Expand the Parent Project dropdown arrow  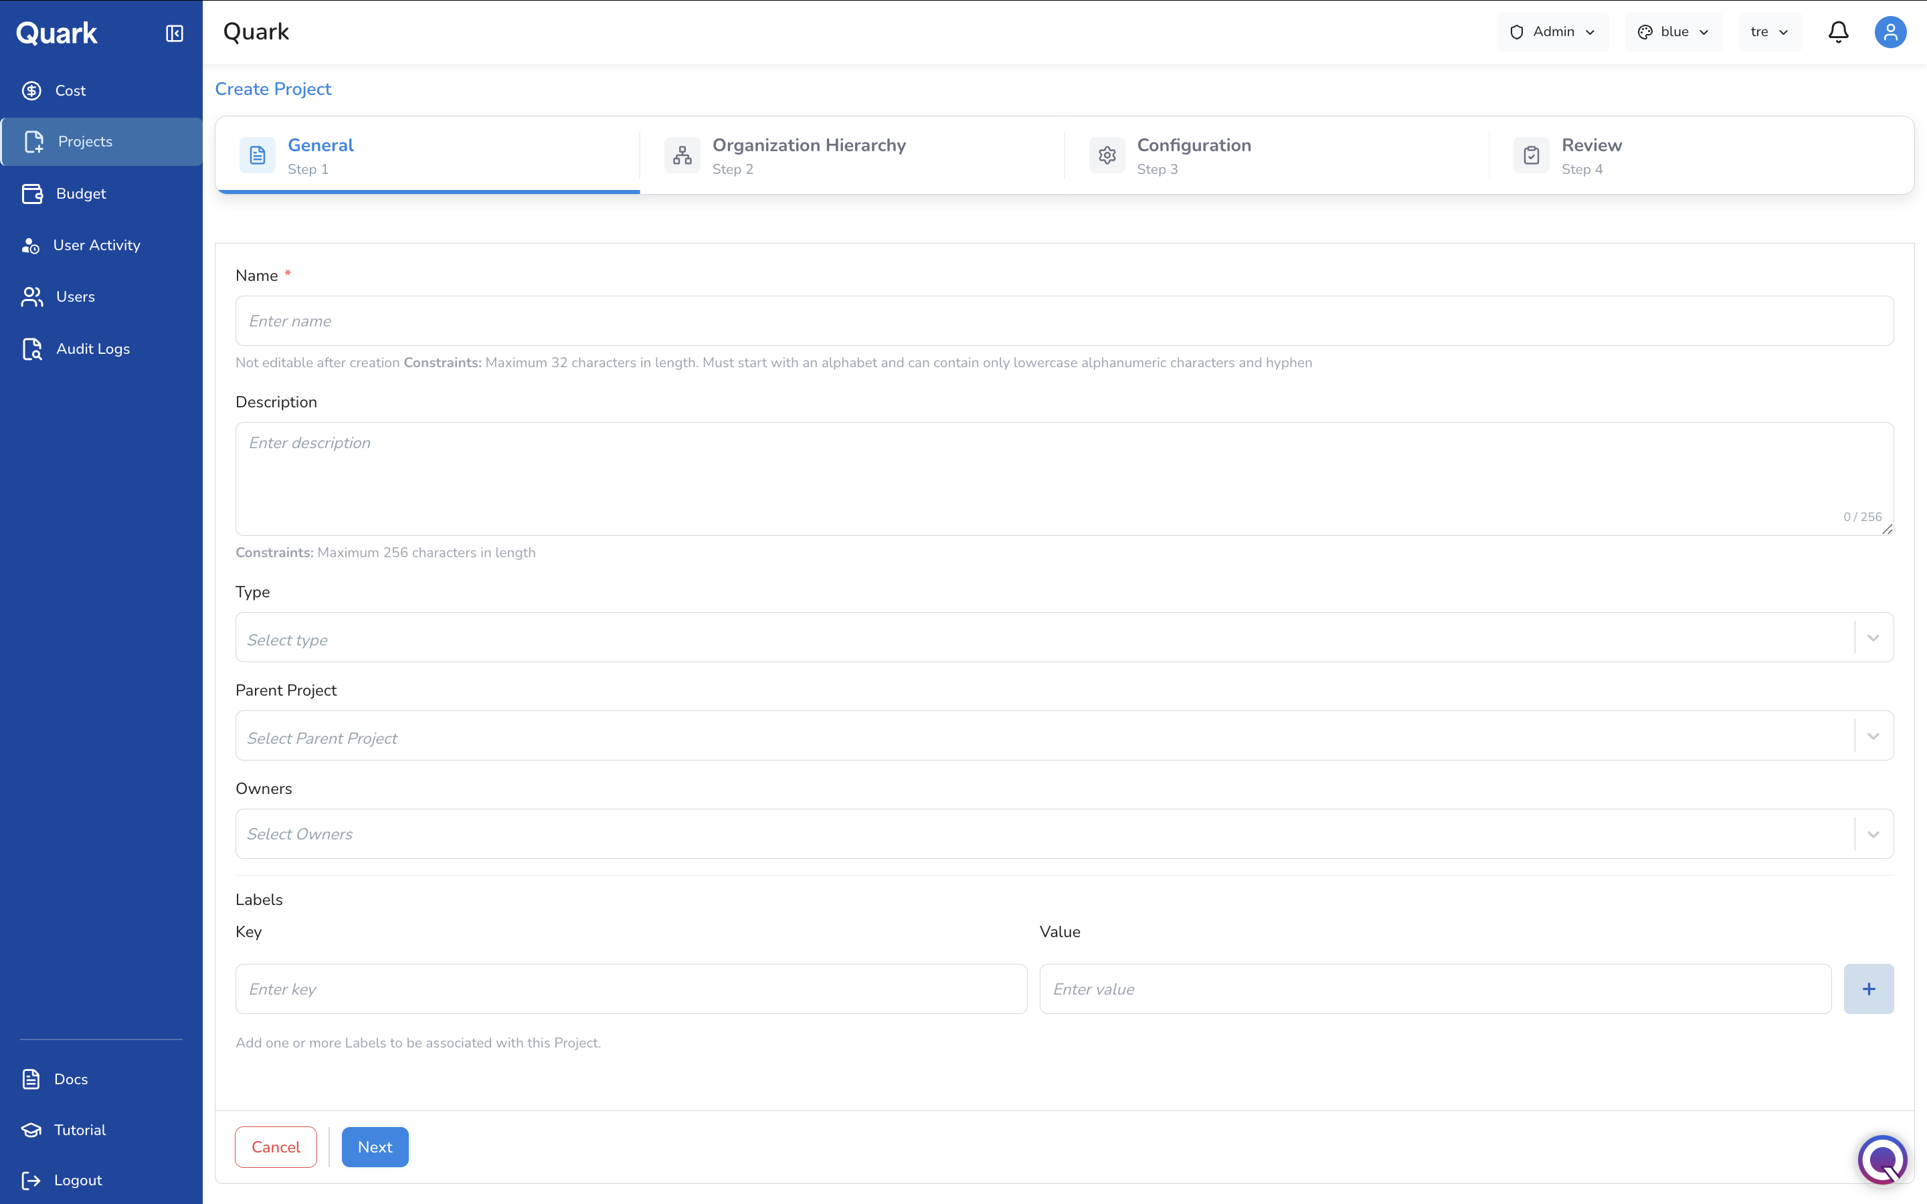[1873, 736]
